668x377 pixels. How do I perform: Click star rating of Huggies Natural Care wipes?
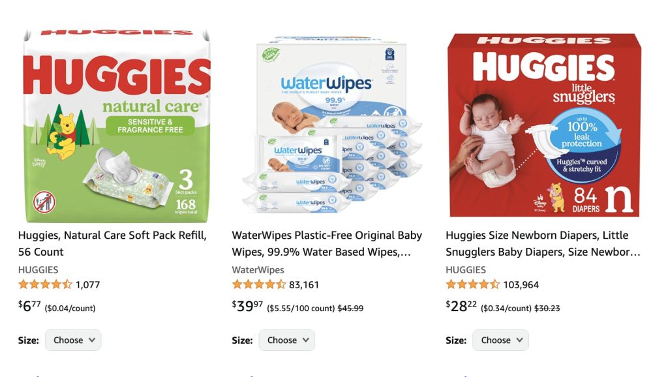(45, 284)
